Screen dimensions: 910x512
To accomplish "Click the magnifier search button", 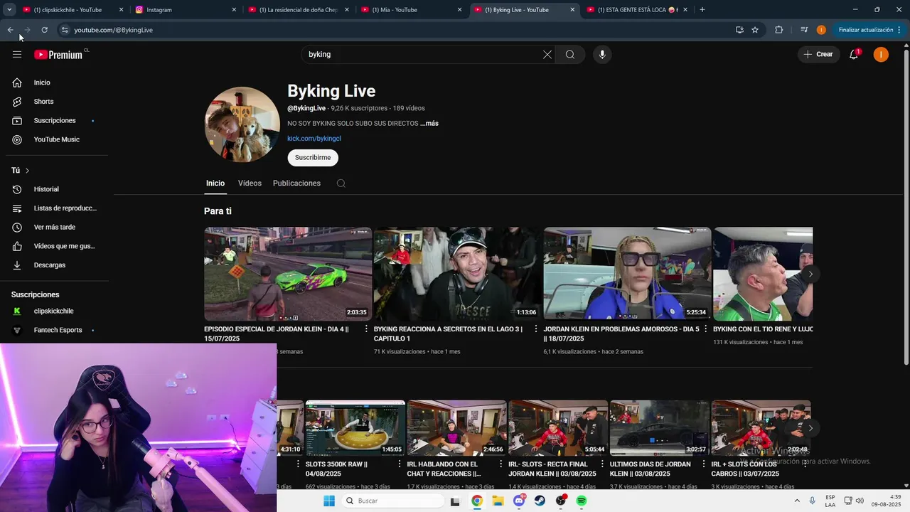I will 570,54.
